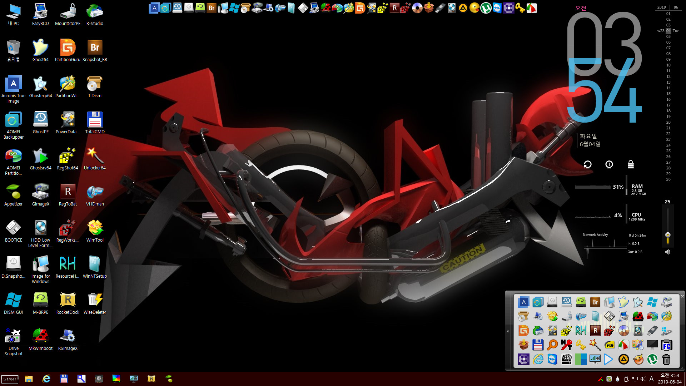The height and width of the screenshot is (386, 686).
Task: Click the R icon in the top dock
Action: click(x=394, y=8)
